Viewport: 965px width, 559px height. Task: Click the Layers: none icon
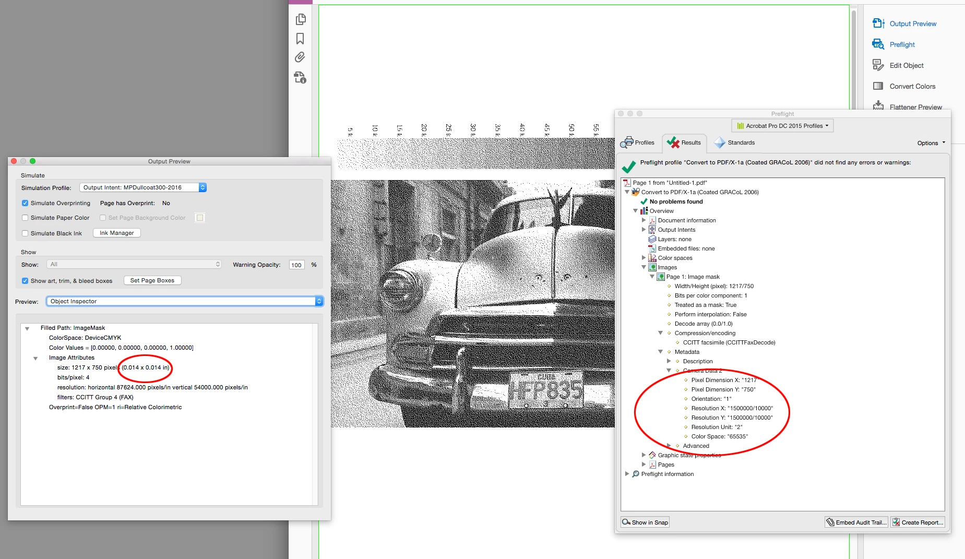(x=652, y=239)
